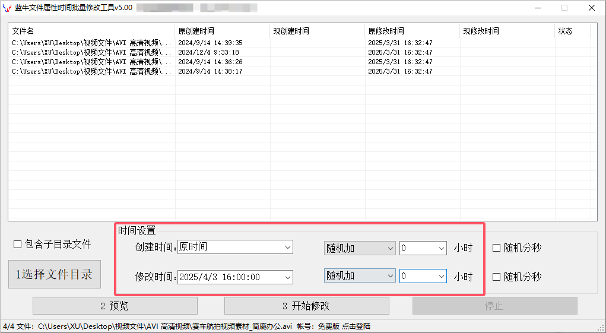Open the 修改时间 dropdown showing 2025/4/3 16:00:00
Image resolution: width=606 pixels, height=333 pixels.
pos(235,277)
